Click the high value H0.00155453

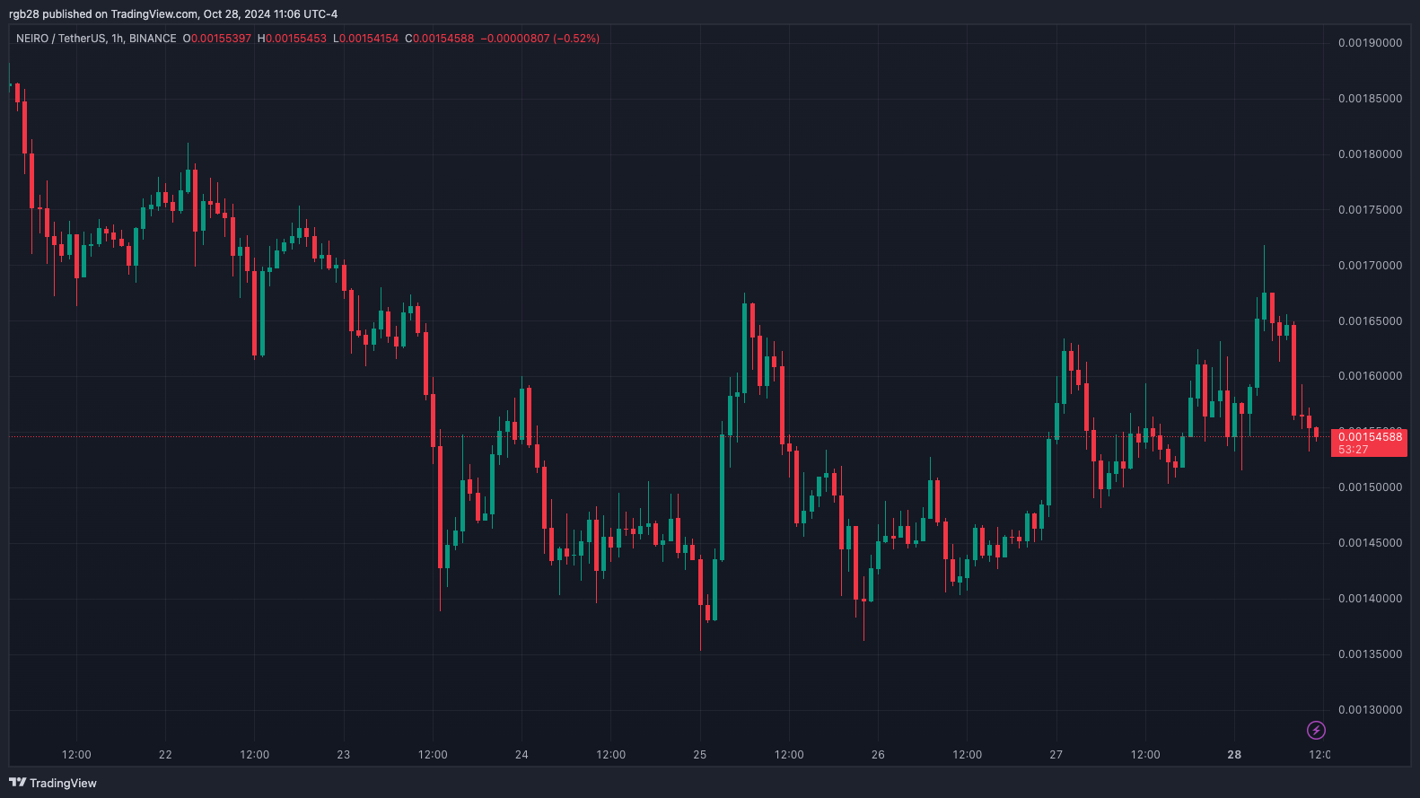coord(292,39)
